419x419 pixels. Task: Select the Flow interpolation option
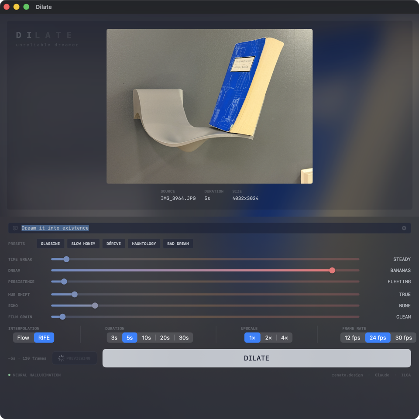click(x=23, y=338)
